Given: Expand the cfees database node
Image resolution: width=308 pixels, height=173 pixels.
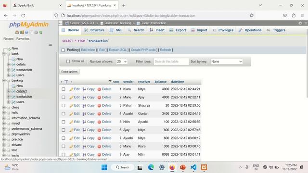Looking at the screenshot, I should (x=4, y=107).
